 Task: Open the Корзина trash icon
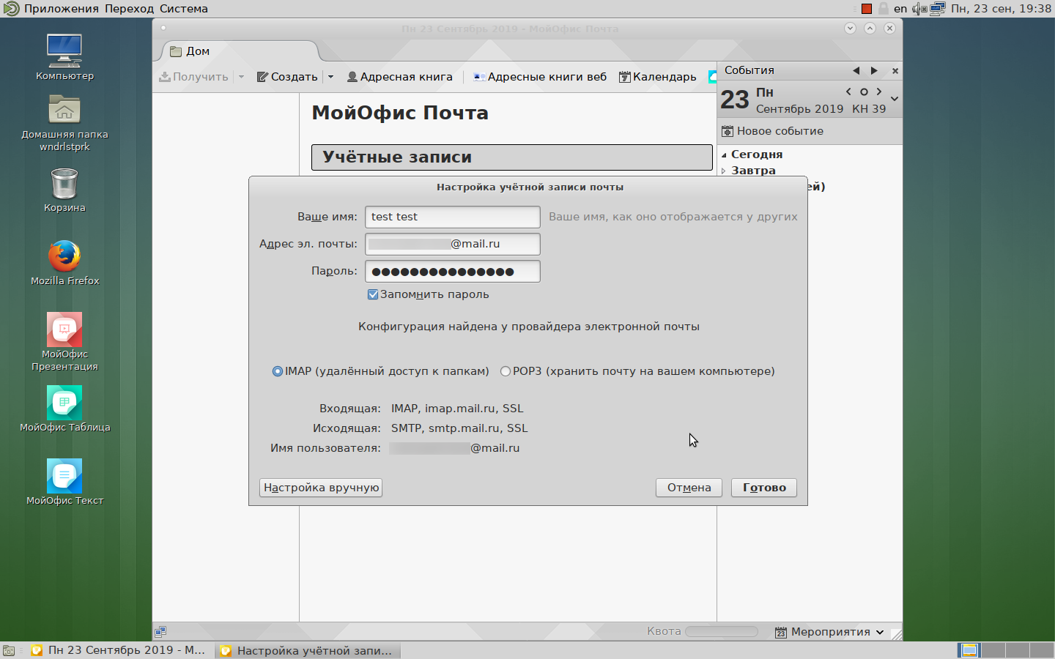tap(64, 190)
